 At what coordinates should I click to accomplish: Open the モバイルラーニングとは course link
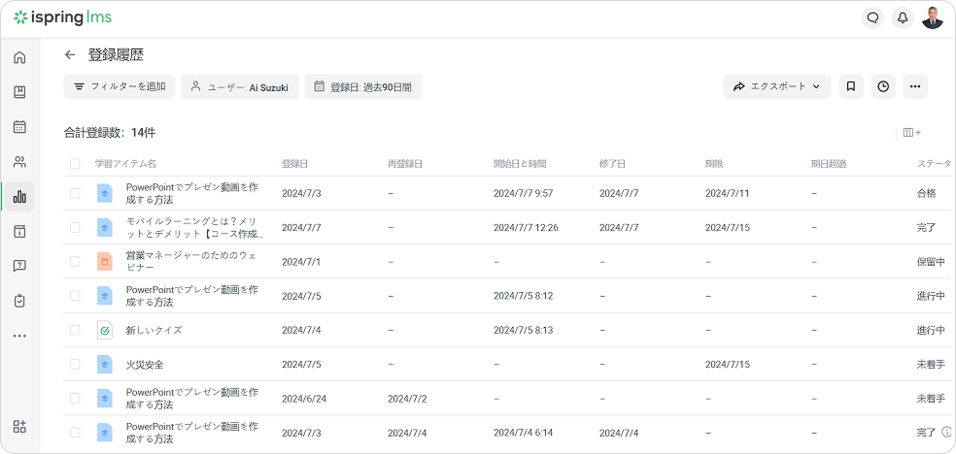point(193,228)
